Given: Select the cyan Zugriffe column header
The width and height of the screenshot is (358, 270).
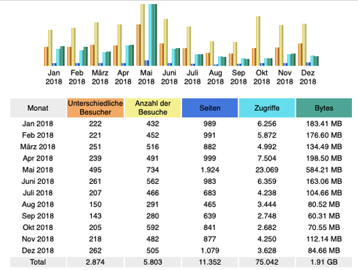Looking at the screenshot, I should [267, 108].
